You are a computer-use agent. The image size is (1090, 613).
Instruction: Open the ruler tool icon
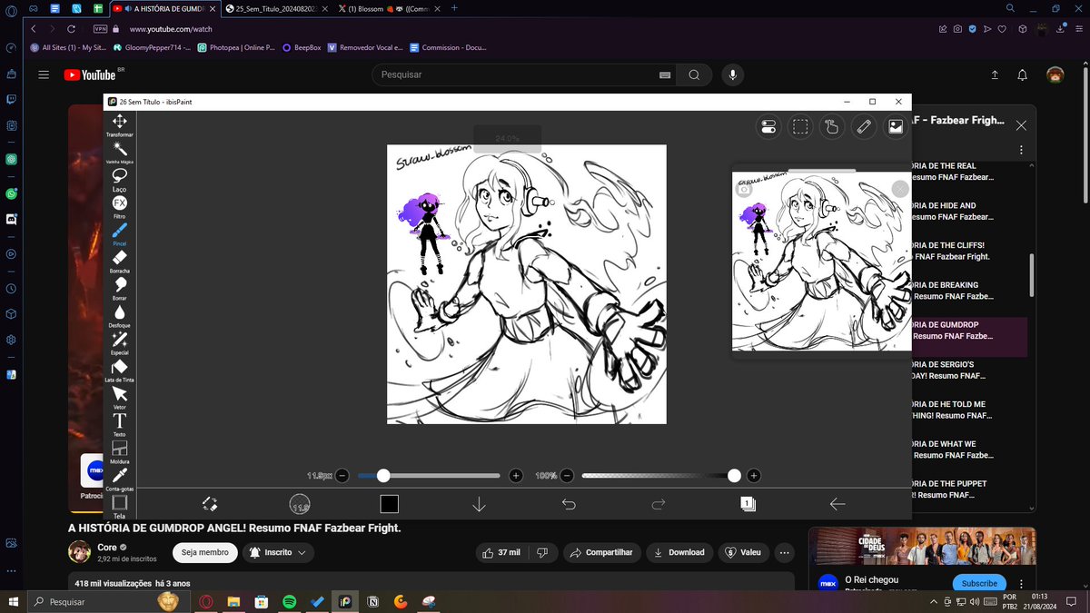tap(864, 127)
